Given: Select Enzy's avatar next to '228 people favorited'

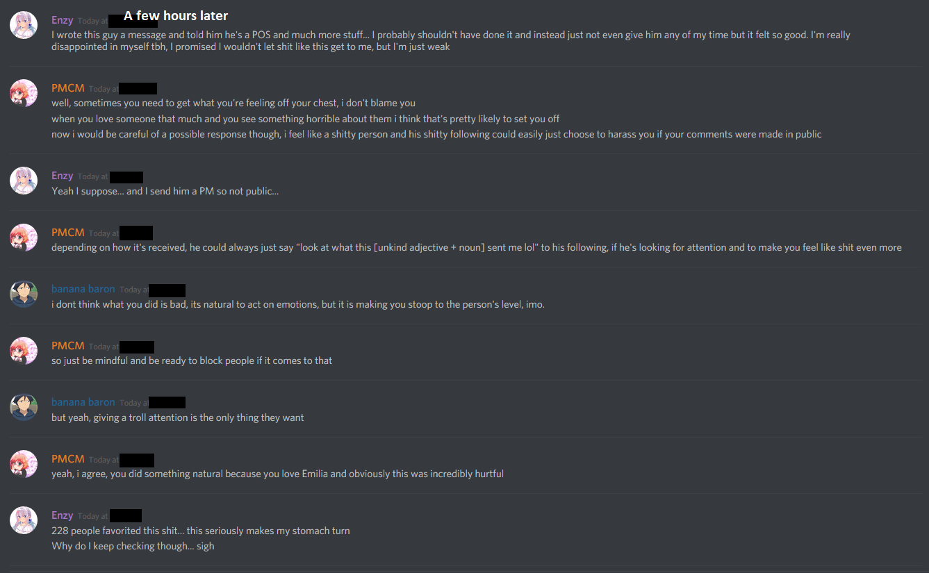Looking at the screenshot, I should click(23, 520).
